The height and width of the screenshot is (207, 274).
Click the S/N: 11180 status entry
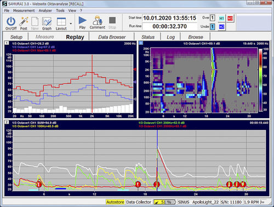(x=231, y=202)
